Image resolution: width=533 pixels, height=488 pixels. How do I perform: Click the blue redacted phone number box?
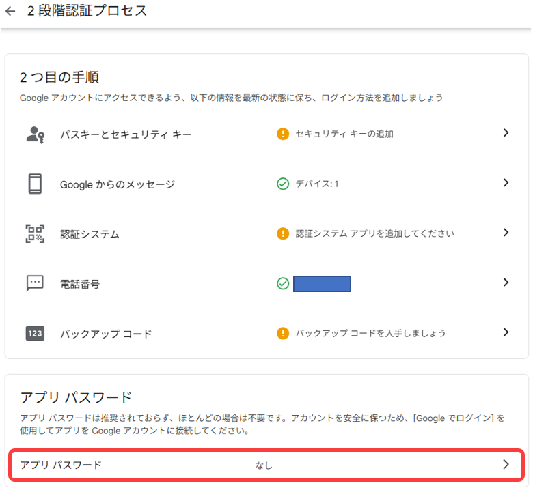[x=322, y=283]
